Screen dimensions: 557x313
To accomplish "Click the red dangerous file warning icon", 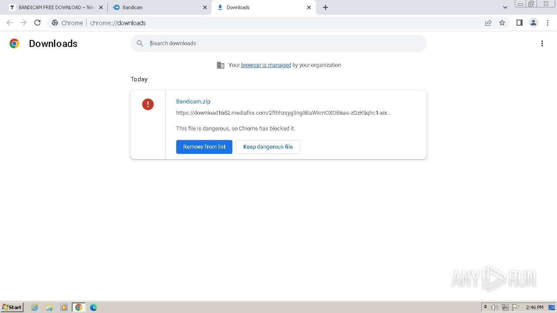I will tap(148, 104).
